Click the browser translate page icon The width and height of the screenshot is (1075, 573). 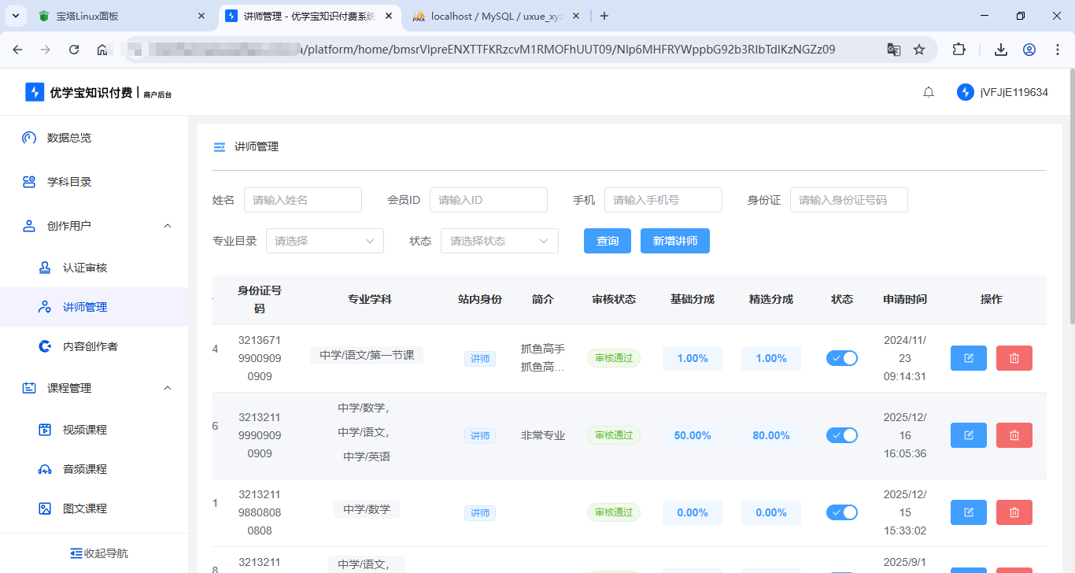point(893,50)
